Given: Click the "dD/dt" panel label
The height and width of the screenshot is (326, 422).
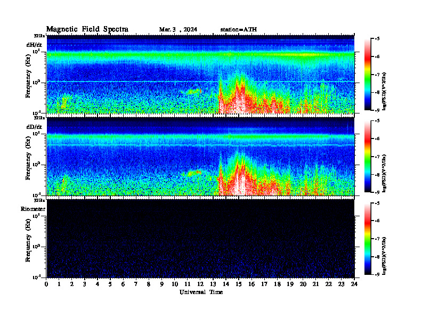Looking at the screenshot, I should click(34, 127).
